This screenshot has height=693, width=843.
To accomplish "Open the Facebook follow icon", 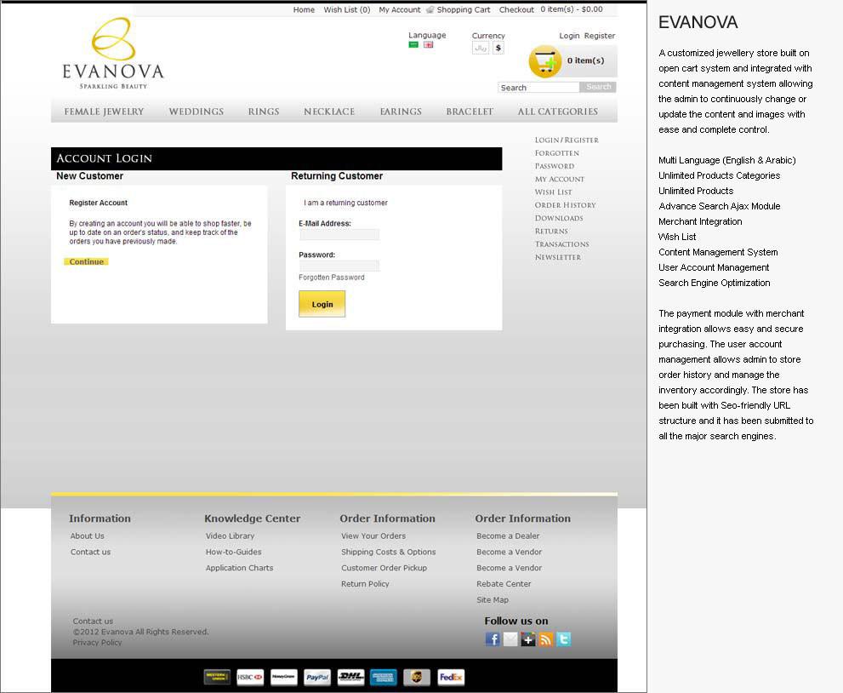I will point(493,639).
